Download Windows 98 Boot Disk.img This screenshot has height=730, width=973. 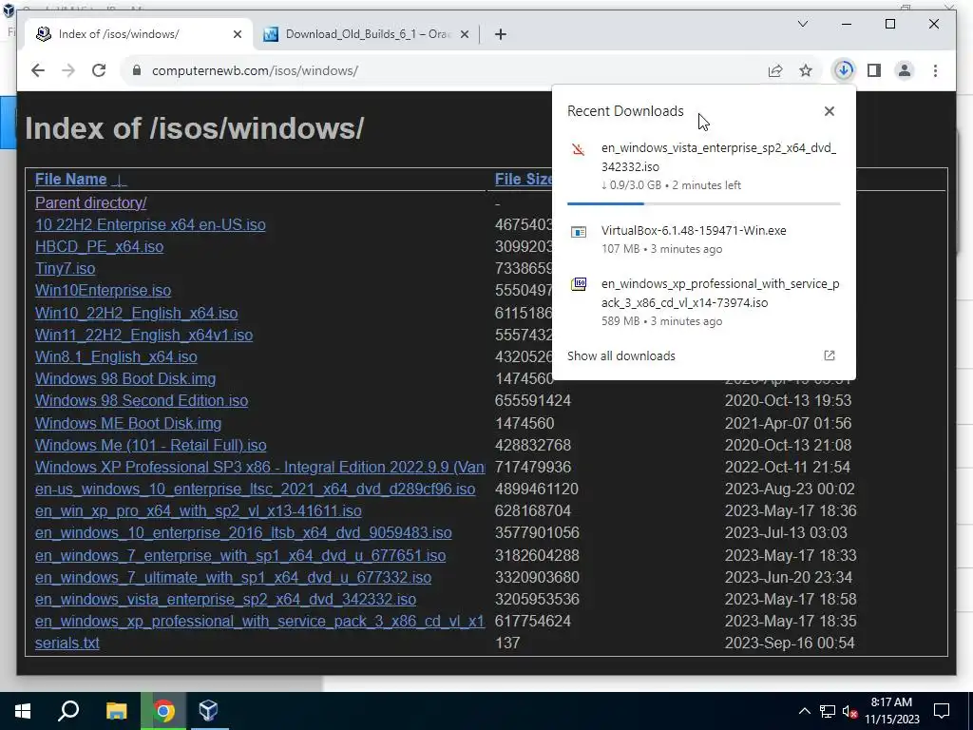click(125, 378)
